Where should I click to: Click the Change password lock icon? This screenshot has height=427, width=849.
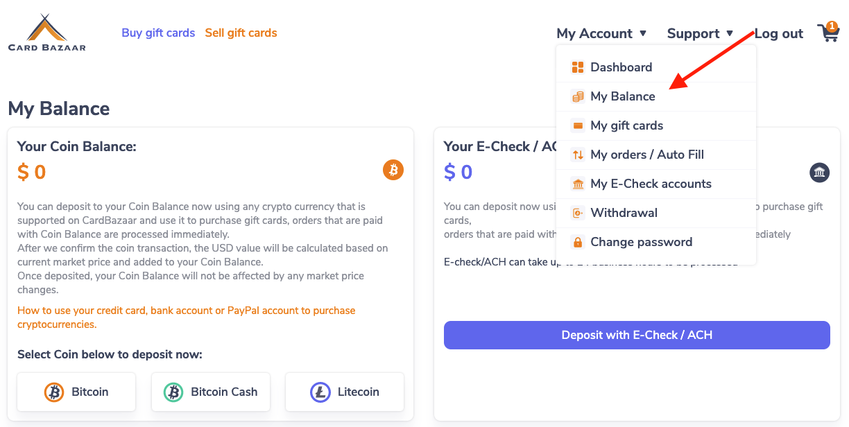tap(578, 242)
